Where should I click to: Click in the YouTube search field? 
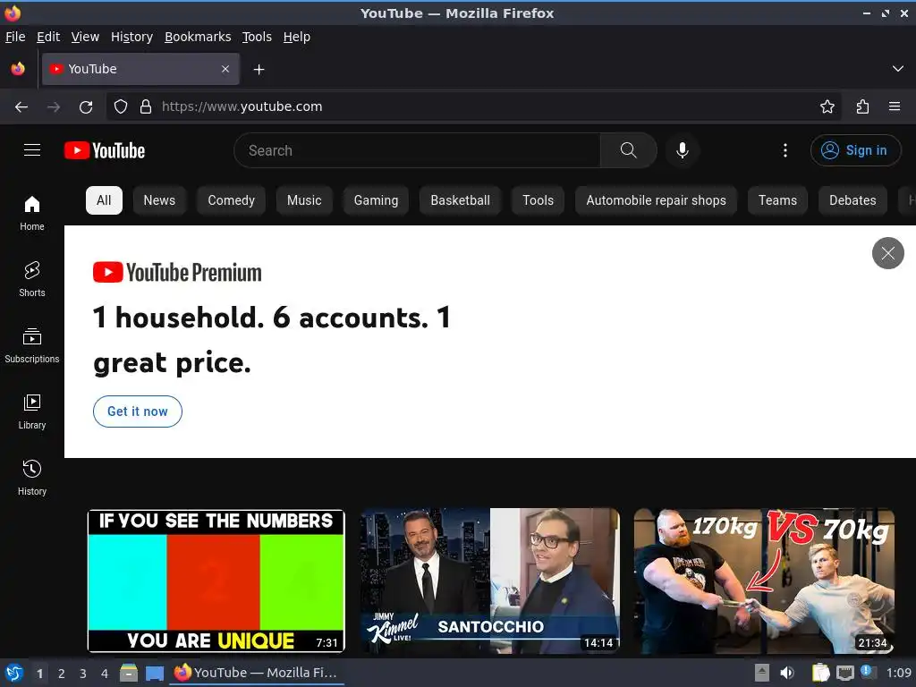(418, 150)
